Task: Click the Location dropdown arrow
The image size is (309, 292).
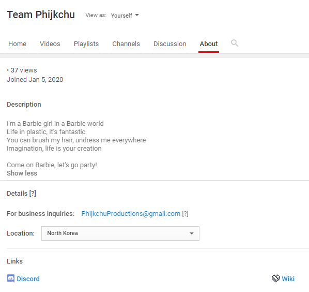Action: (x=192, y=233)
